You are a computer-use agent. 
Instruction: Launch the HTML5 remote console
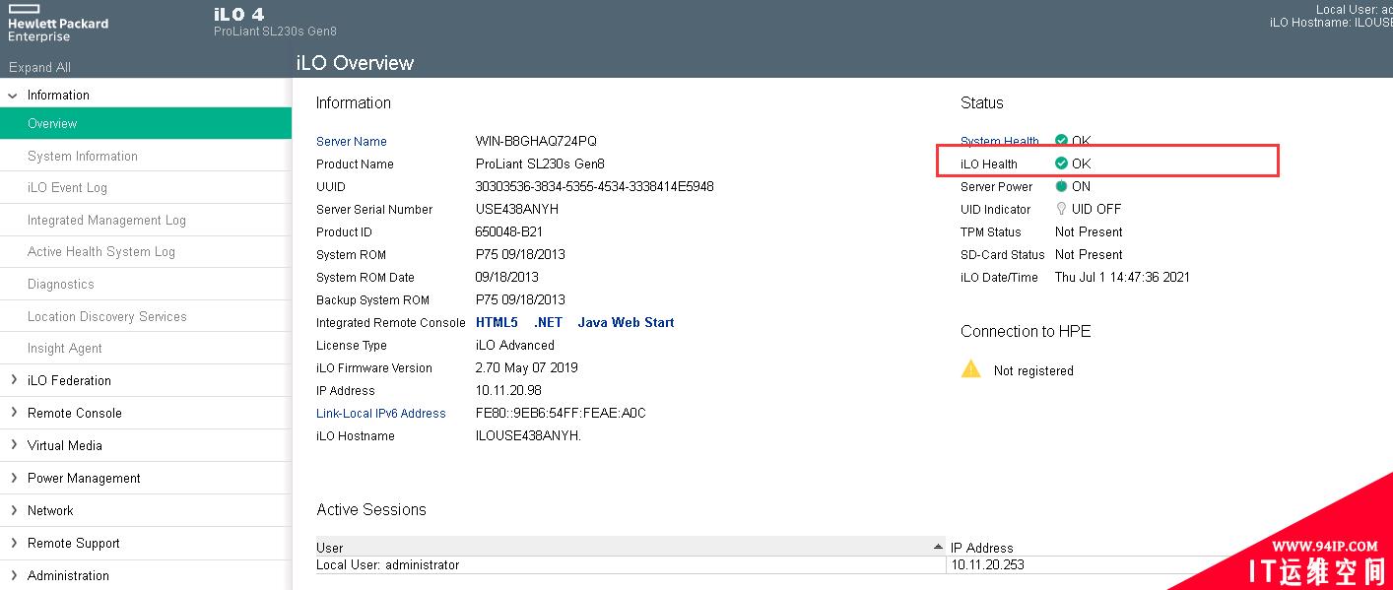(497, 322)
